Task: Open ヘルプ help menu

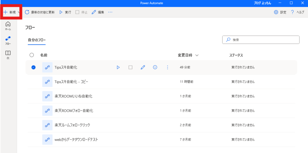Action: pos(297,12)
